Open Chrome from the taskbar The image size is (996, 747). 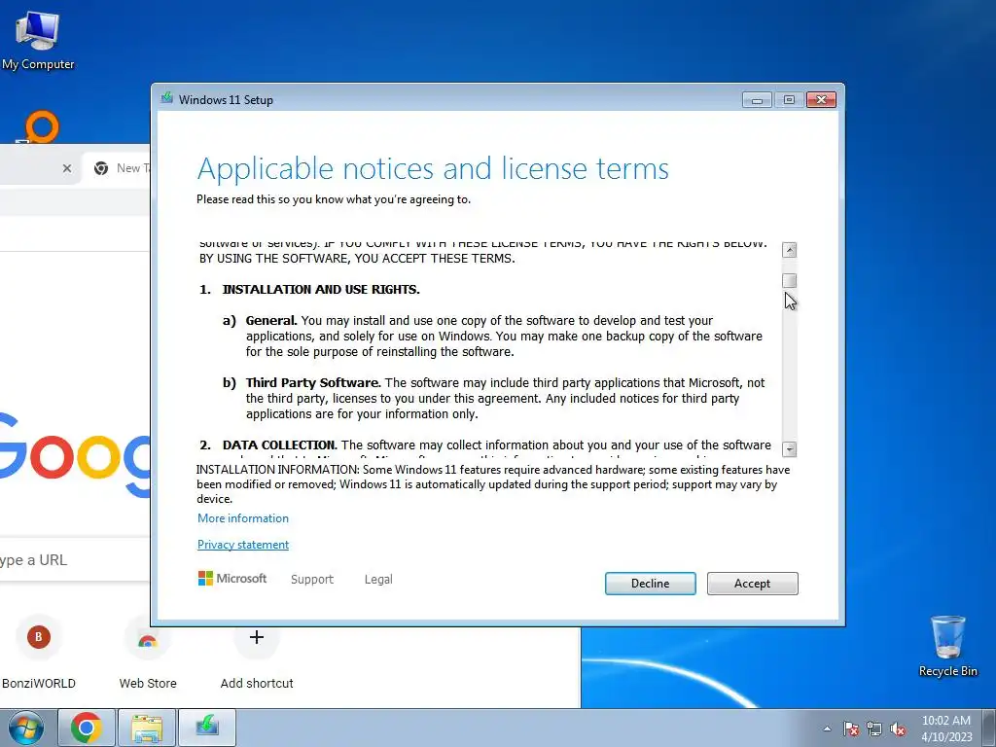tap(87, 728)
